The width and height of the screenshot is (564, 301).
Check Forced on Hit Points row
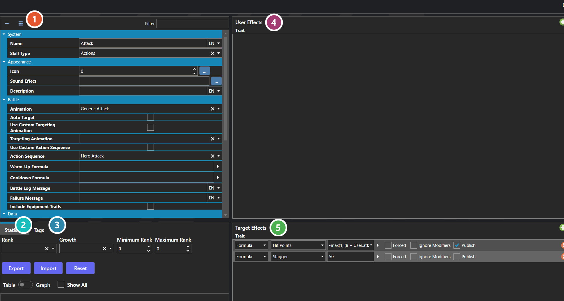388,245
